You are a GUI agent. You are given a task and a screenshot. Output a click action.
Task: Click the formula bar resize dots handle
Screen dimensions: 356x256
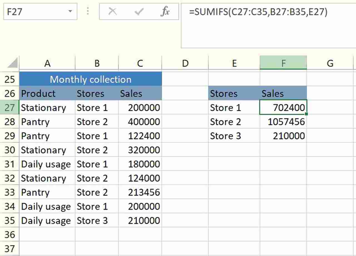coord(88,12)
